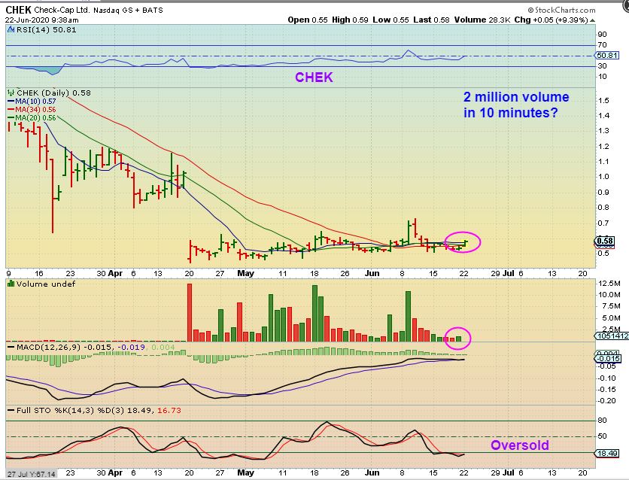The width and height of the screenshot is (629, 480).
Task: Click the 'Low 0.55' header value
Action: pos(390,20)
